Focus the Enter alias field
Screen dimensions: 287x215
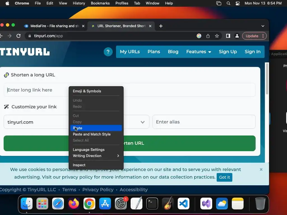204,122
